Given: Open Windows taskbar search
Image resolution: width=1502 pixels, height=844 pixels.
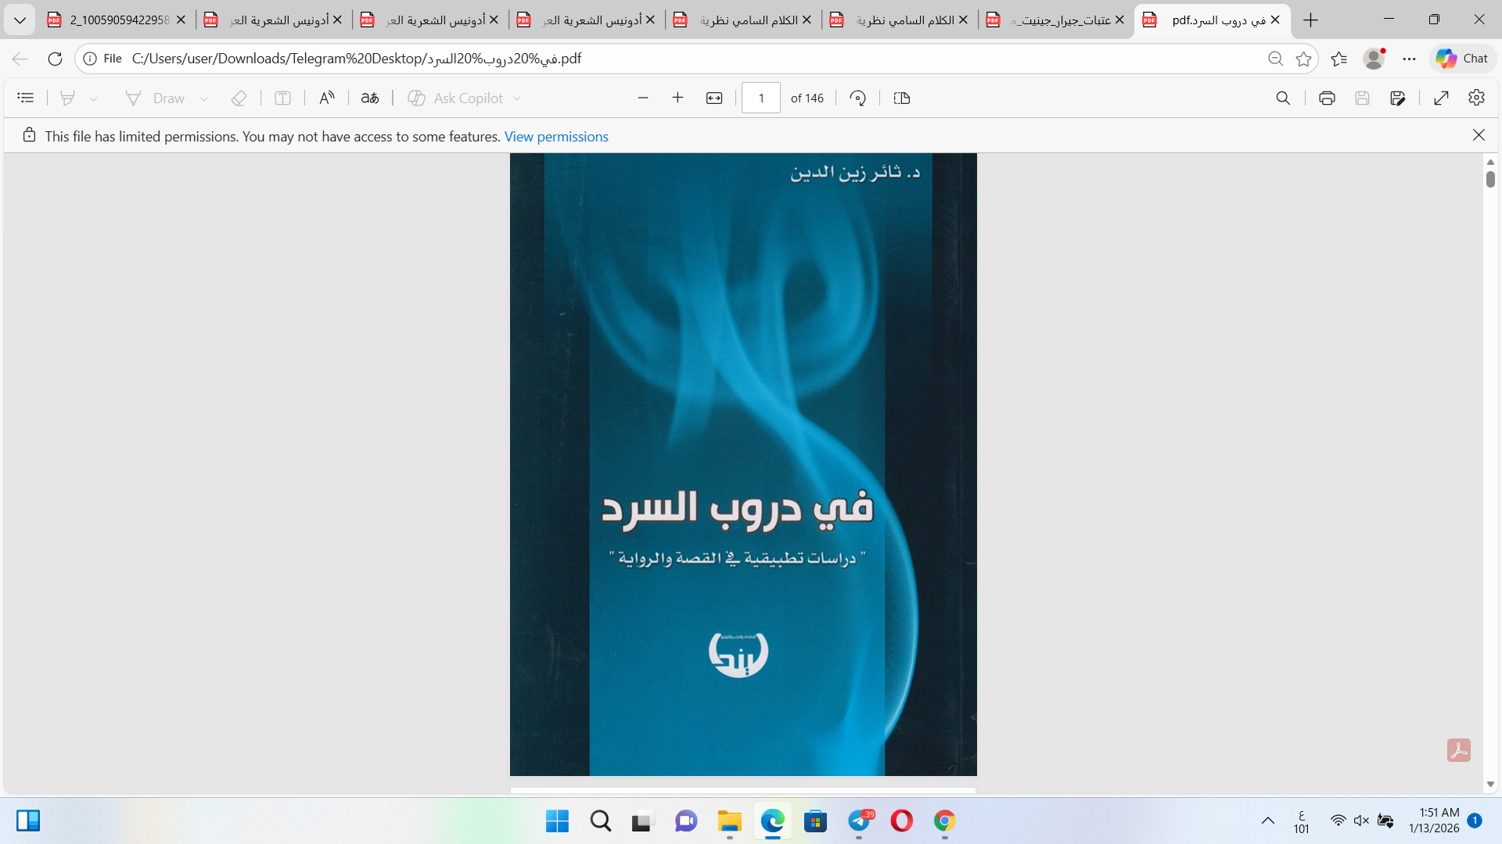Looking at the screenshot, I should (601, 821).
